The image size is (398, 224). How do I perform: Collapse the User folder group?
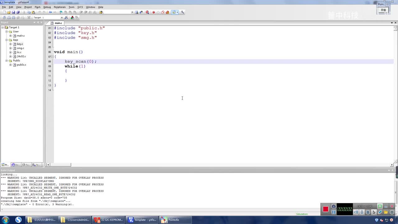(7, 31)
